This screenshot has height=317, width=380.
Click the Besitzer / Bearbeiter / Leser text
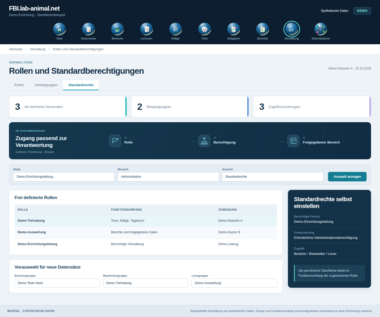click(x=315, y=254)
